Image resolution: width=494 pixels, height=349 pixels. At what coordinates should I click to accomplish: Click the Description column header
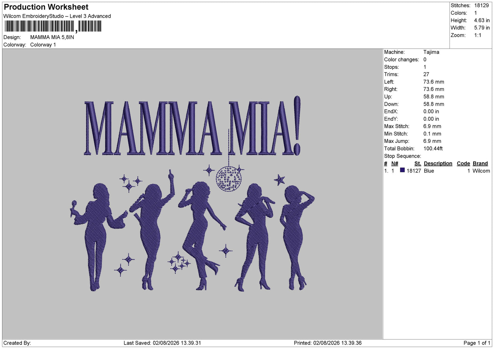click(x=438, y=163)
